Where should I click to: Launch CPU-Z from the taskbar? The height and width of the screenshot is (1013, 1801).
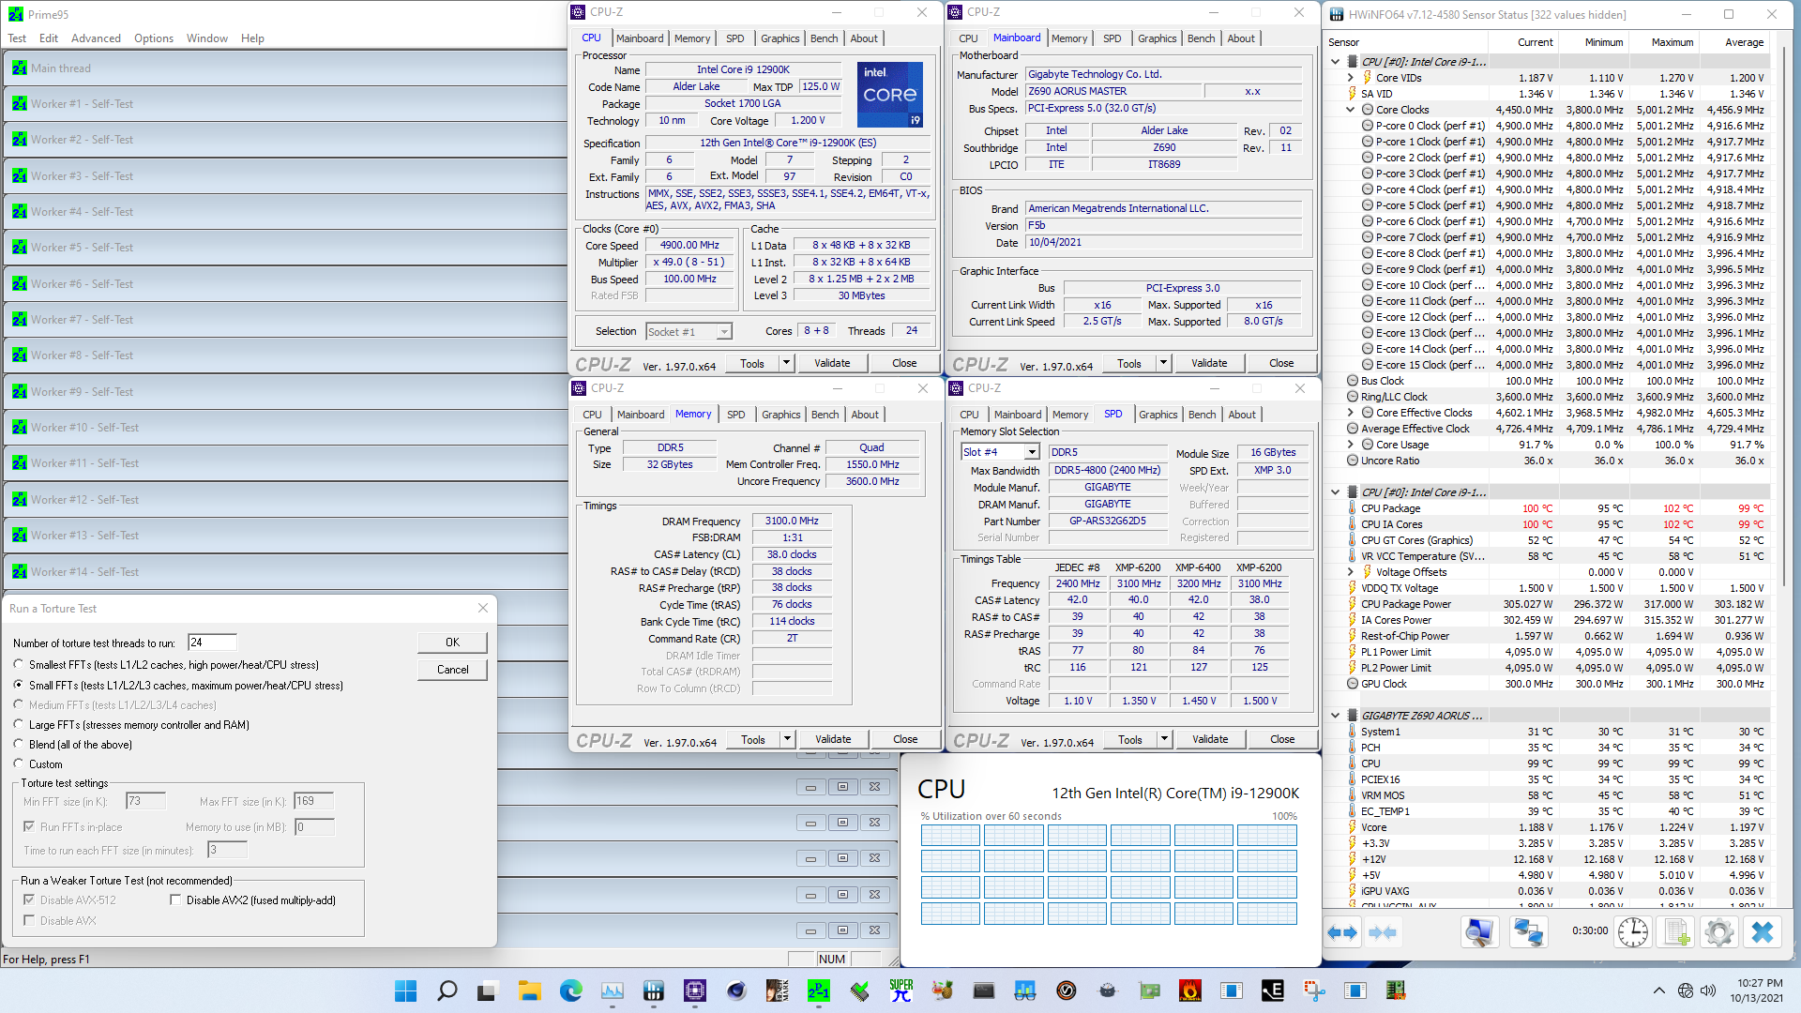coord(858,991)
